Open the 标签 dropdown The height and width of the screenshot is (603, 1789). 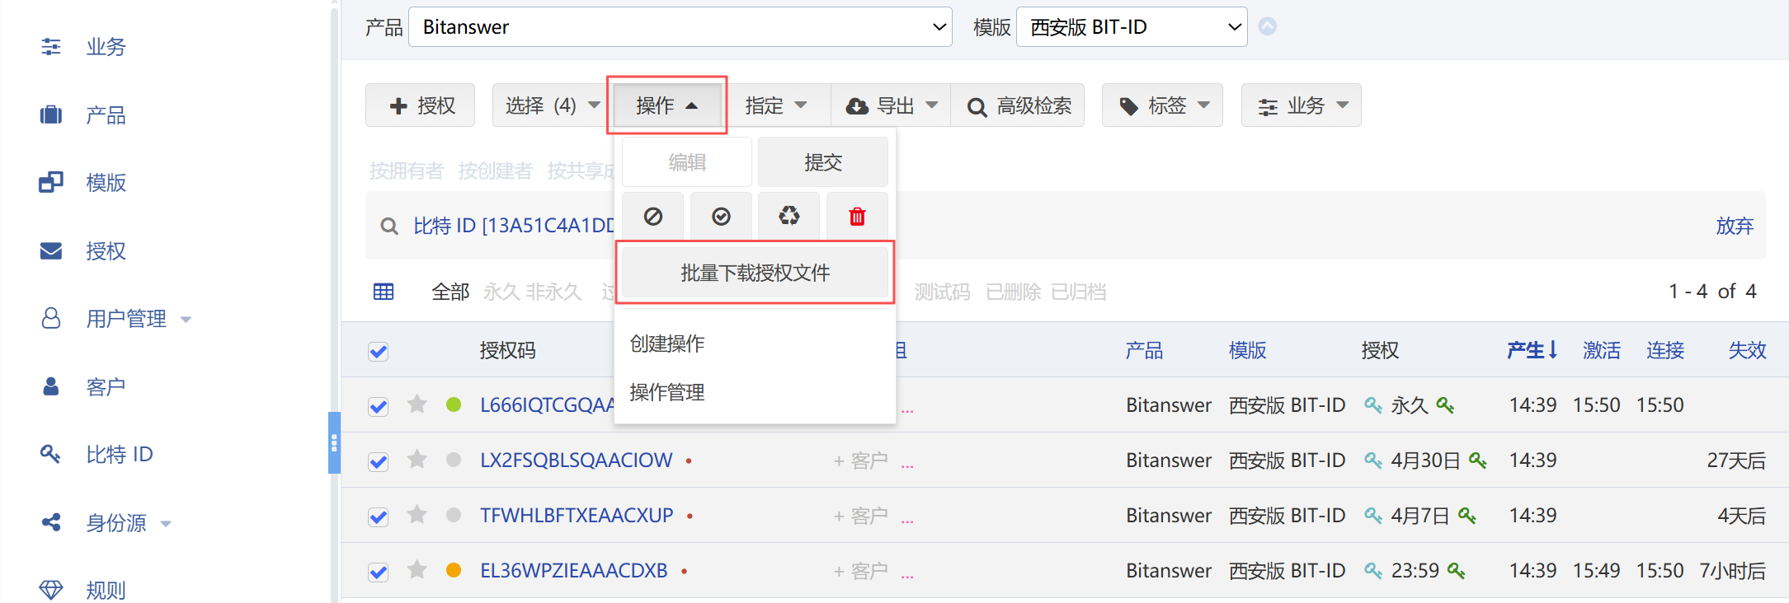coord(1163,105)
